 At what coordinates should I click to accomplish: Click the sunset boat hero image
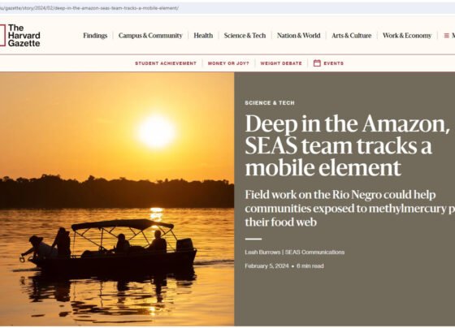click(x=117, y=199)
